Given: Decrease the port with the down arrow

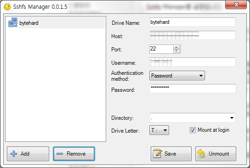Looking at the screenshot, I should (x=176, y=51).
